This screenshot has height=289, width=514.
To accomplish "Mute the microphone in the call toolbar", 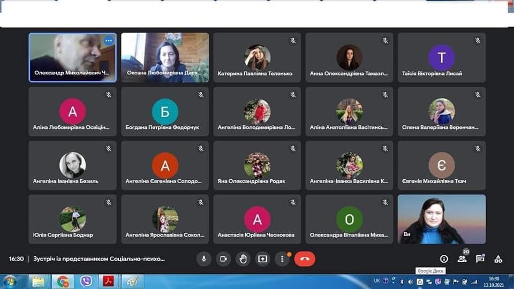I will pos(203,259).
